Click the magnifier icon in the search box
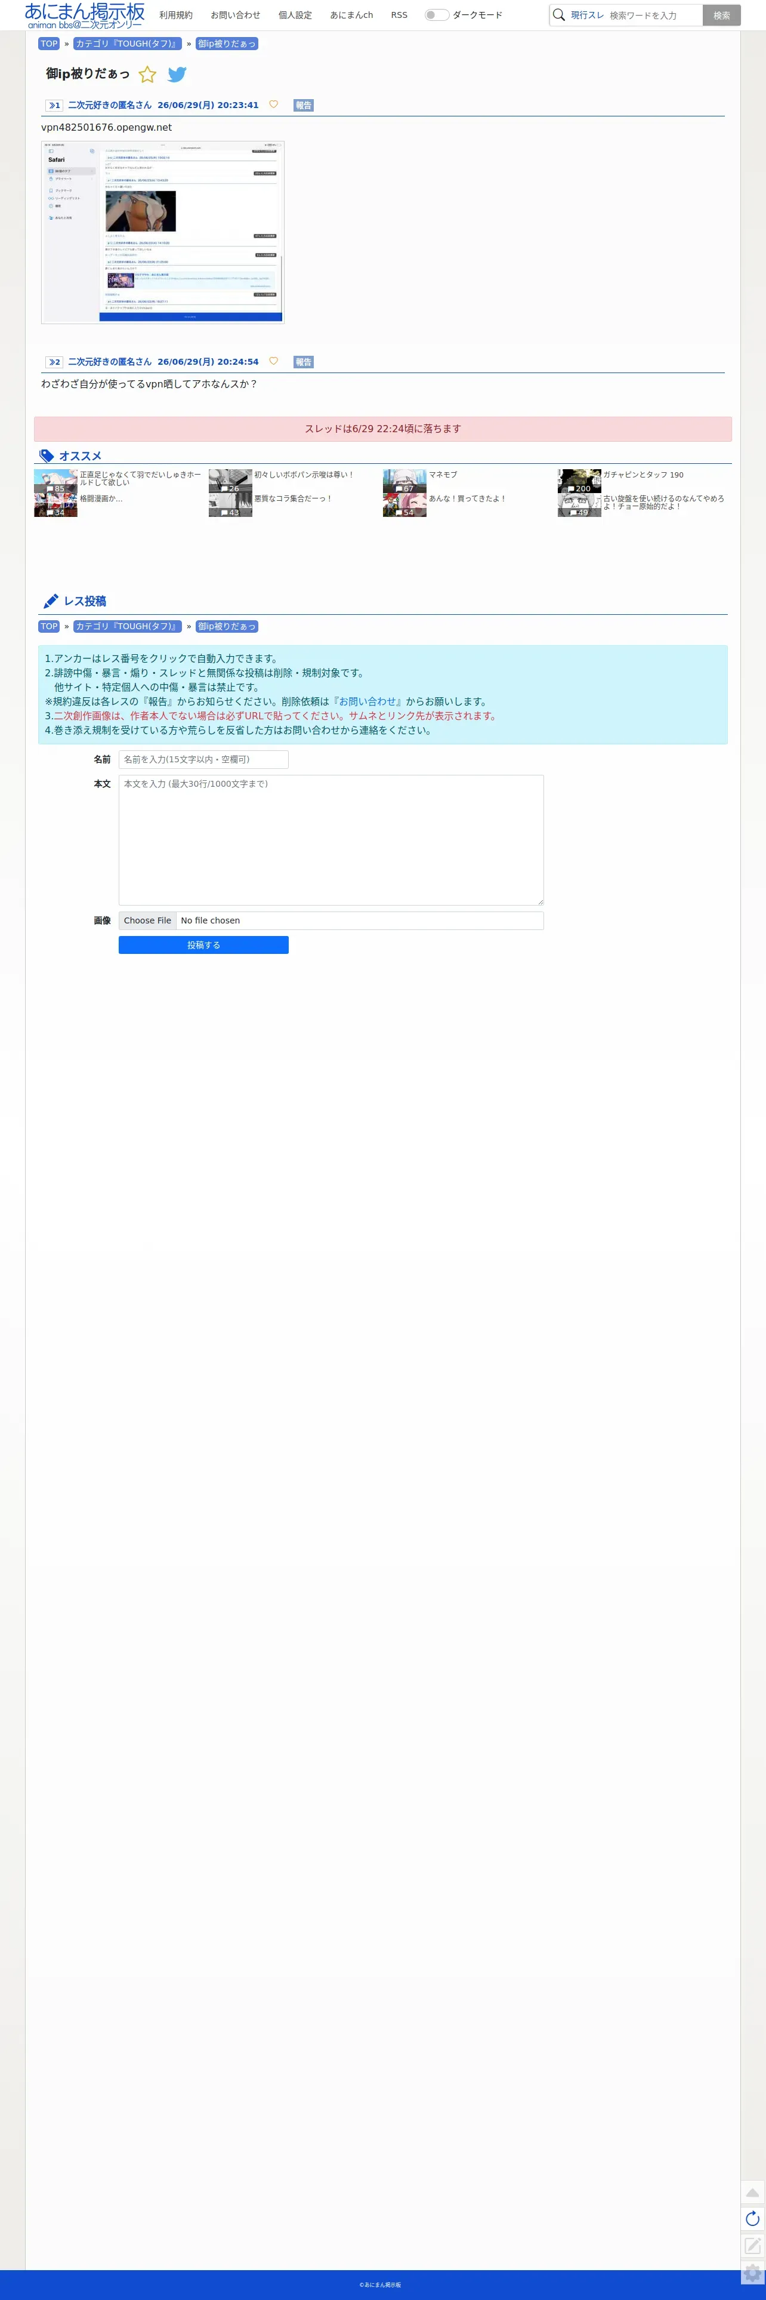The height and width of the screenshot is (2300, 766). [559, 15]
